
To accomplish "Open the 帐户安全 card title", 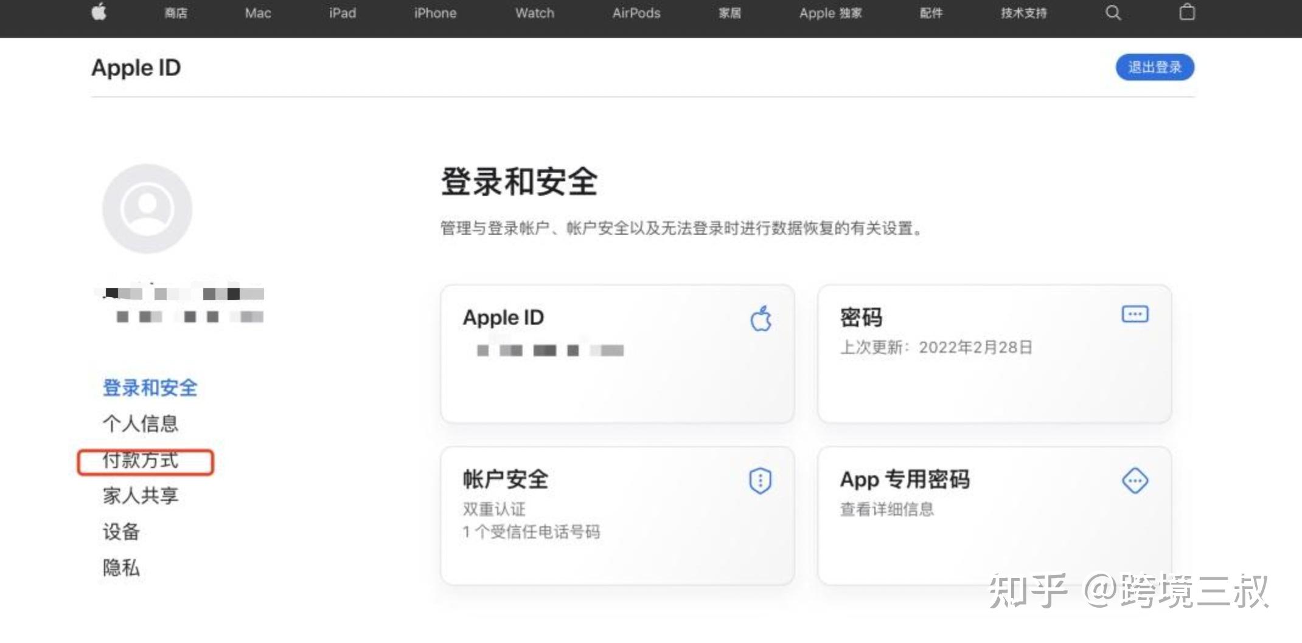I will tap(506, 480).
